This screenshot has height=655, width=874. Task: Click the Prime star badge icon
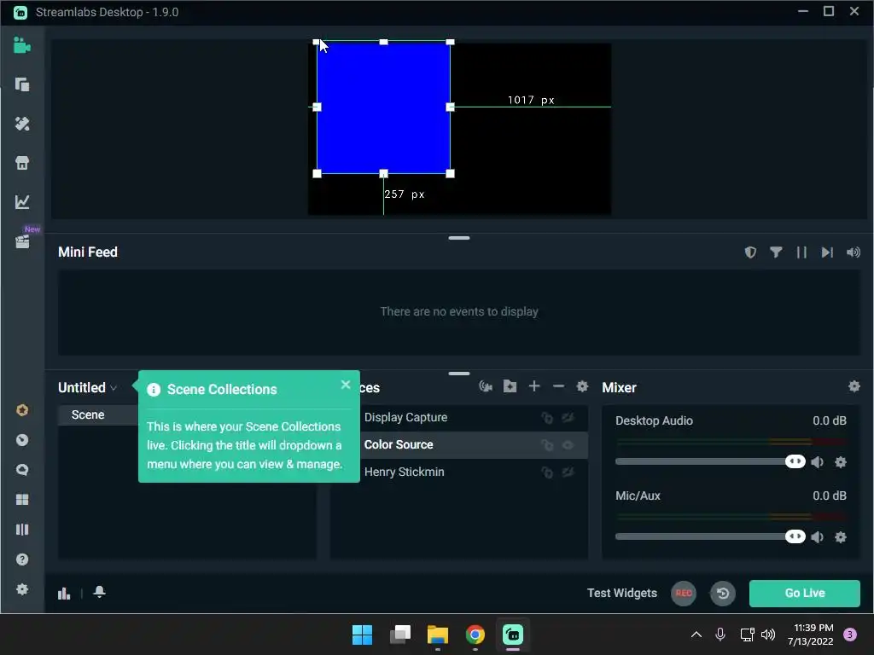(x=21, y=410)
